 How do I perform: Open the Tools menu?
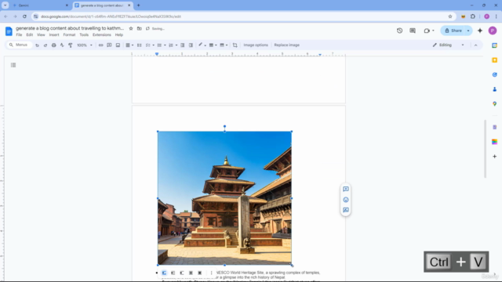pyautogui.click(x=84, y=34)
